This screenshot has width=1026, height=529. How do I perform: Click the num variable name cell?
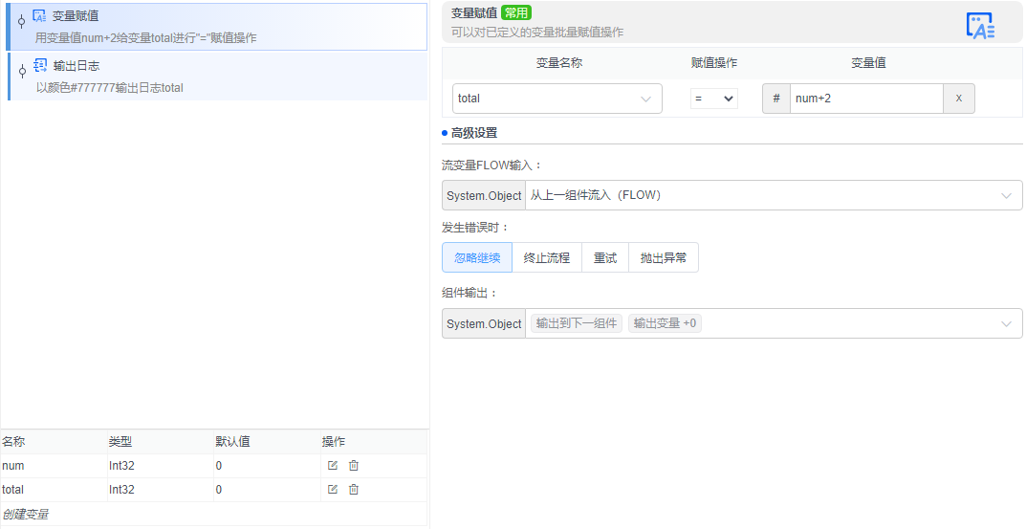[x=54, y=466]
